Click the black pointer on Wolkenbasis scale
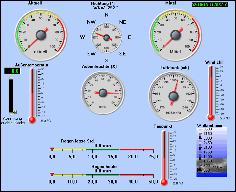 [x=198, y=170]
